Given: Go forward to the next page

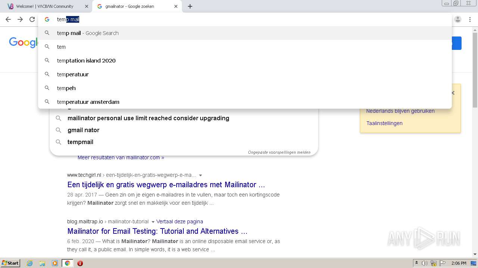Looking at the screenshot, I should tap(20, 19).
